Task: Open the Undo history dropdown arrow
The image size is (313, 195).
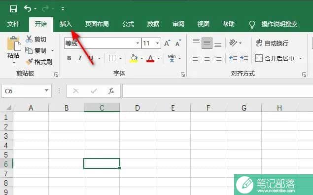Action: [x=35, y=9]
